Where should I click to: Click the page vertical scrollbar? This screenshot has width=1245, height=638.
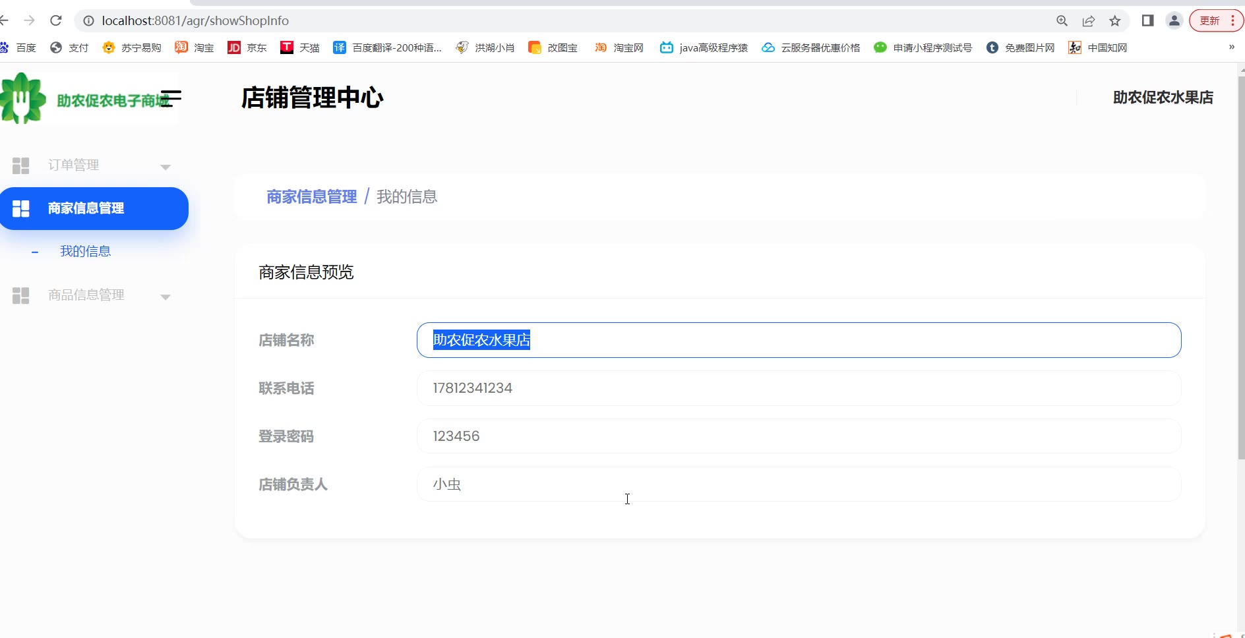[1240, 264]
